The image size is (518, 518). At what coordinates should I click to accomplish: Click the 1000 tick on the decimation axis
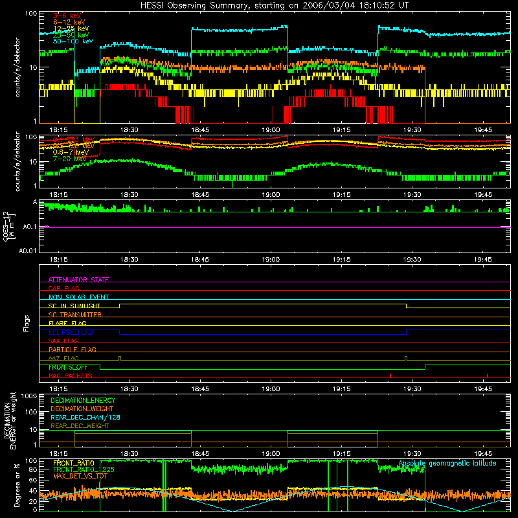point(29,396)
